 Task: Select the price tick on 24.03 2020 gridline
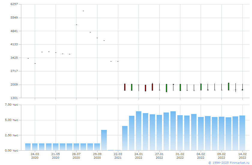pyautogui.click(x=35, y=64)
